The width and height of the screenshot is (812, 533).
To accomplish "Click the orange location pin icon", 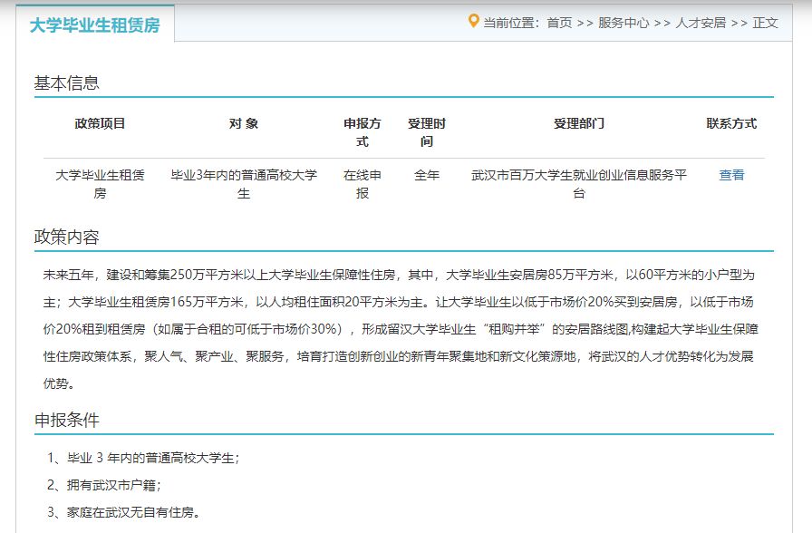I will point(473,21).
